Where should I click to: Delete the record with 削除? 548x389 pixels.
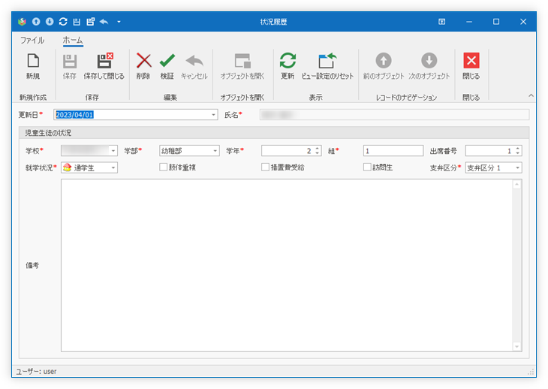click(x=143, y=66)
